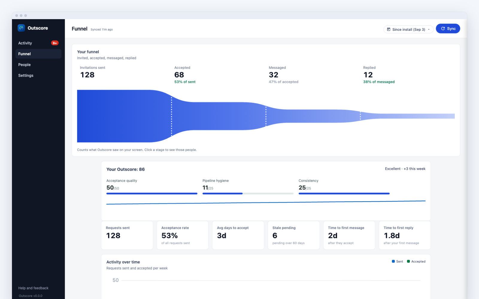Select Funnel in the sidebar
This screenshot has width=479, height=299.
pos(38,54)
